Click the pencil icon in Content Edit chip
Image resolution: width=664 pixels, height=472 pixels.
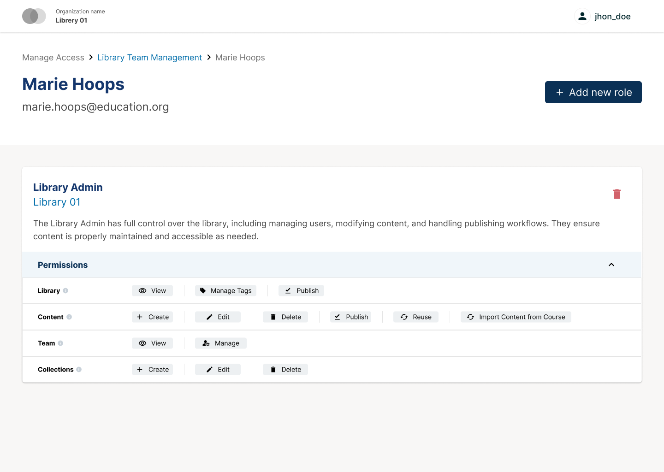[210, 317]
